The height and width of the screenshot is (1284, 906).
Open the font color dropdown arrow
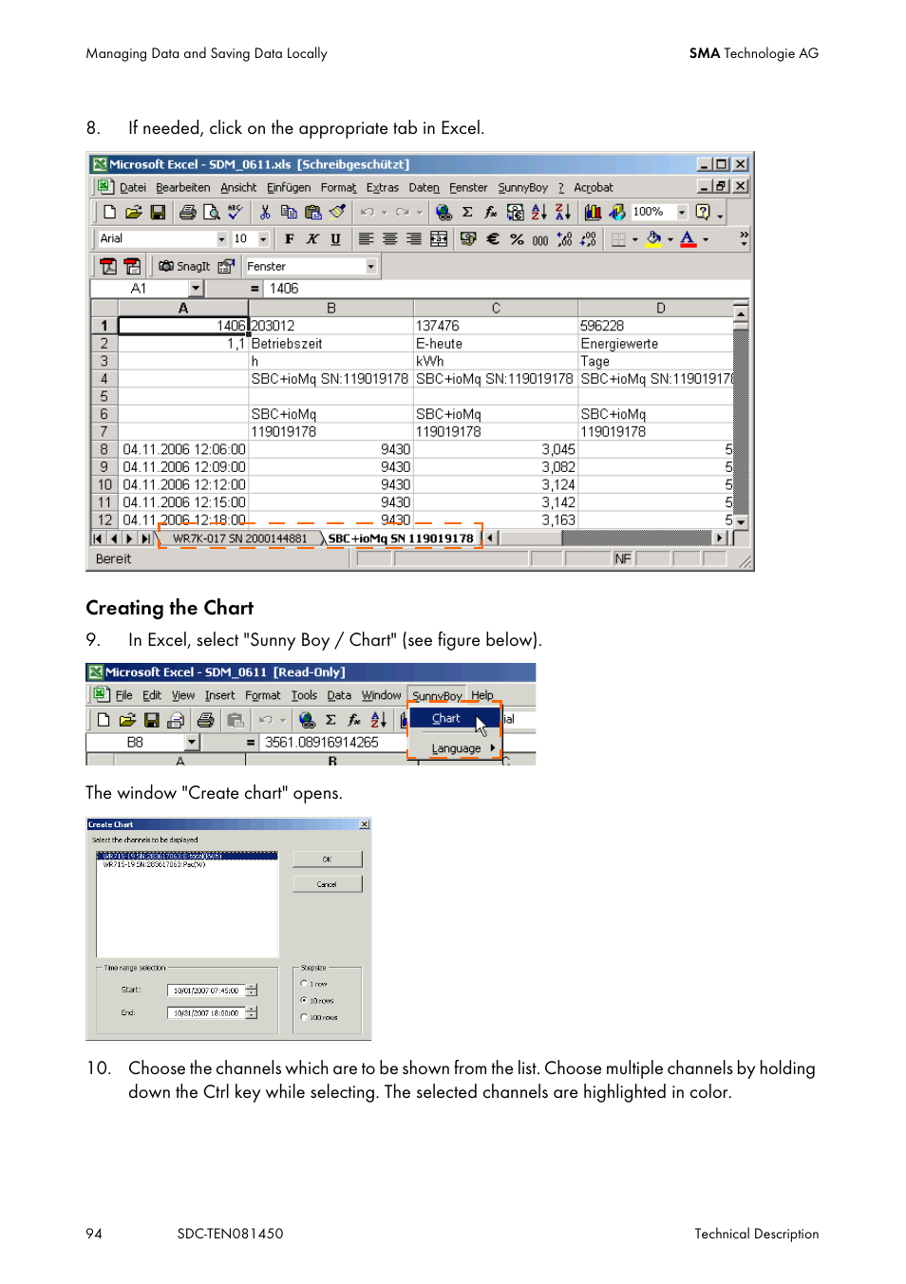click(706, 239)
